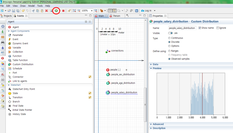
Task: Choose the Discrete type radio button
Action: pyautogui.click(x=169, y=42)
